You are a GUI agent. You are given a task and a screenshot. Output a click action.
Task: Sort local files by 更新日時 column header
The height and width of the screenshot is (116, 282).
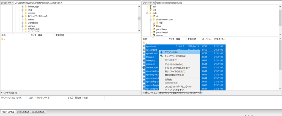tap(65, 36)
